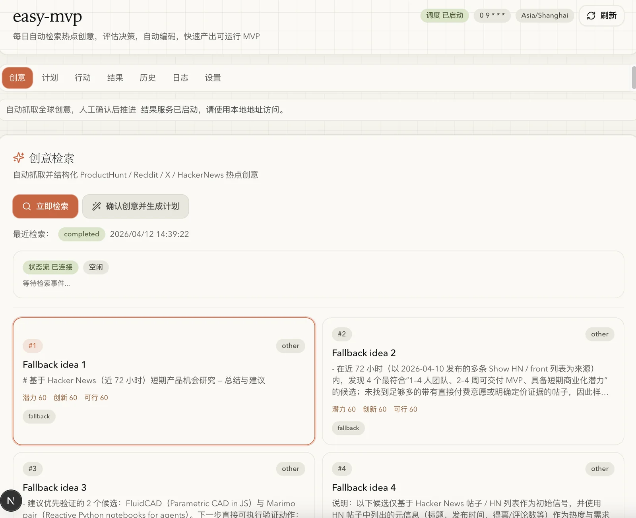Screen dimensions: 636x518
Task: Click 创新 60 score on idea 2
Action: click(374, 409)
